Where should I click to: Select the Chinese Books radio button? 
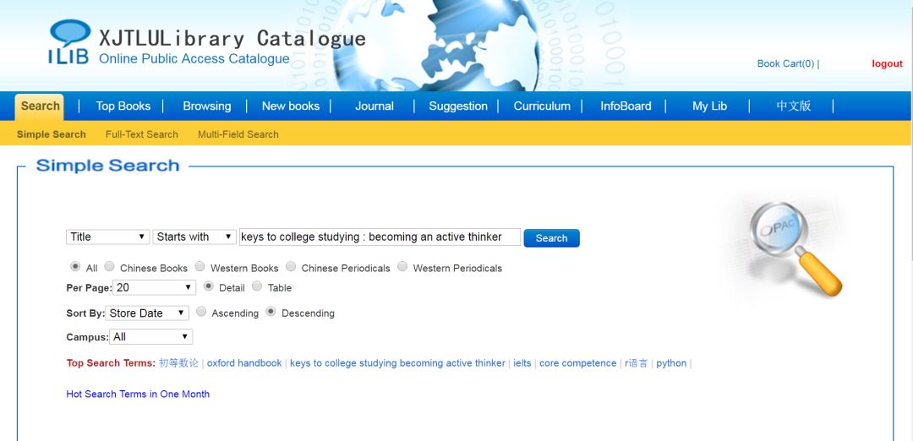click(109, 266)
